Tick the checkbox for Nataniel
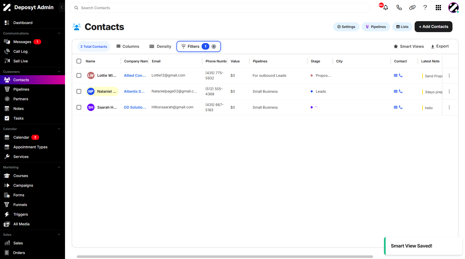The height and width of the screenshot is (259, 465). [79, 91]
